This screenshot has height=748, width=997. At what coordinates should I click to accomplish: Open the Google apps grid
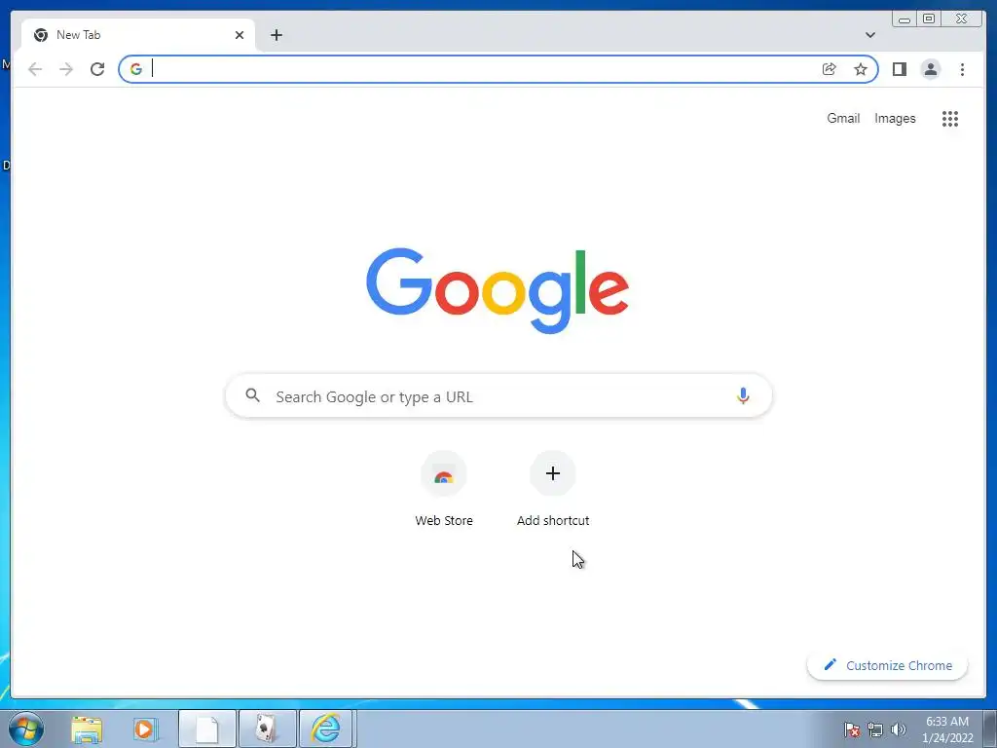point(950,118)
